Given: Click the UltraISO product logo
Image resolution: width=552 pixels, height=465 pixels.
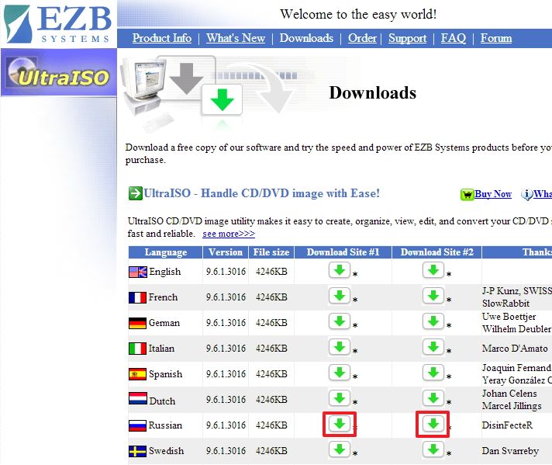Looking at the screenshot, I should pyautogui.click(x=58, y=75).
